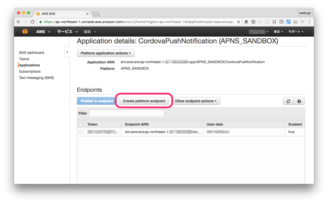Select the AWS SNS browser tab

point(62,14)
